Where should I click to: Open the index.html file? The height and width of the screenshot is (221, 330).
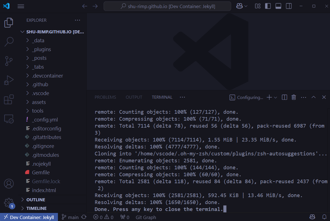click(53, 190)
